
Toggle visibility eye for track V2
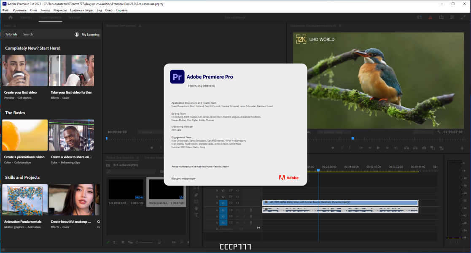tap(237, 197)
